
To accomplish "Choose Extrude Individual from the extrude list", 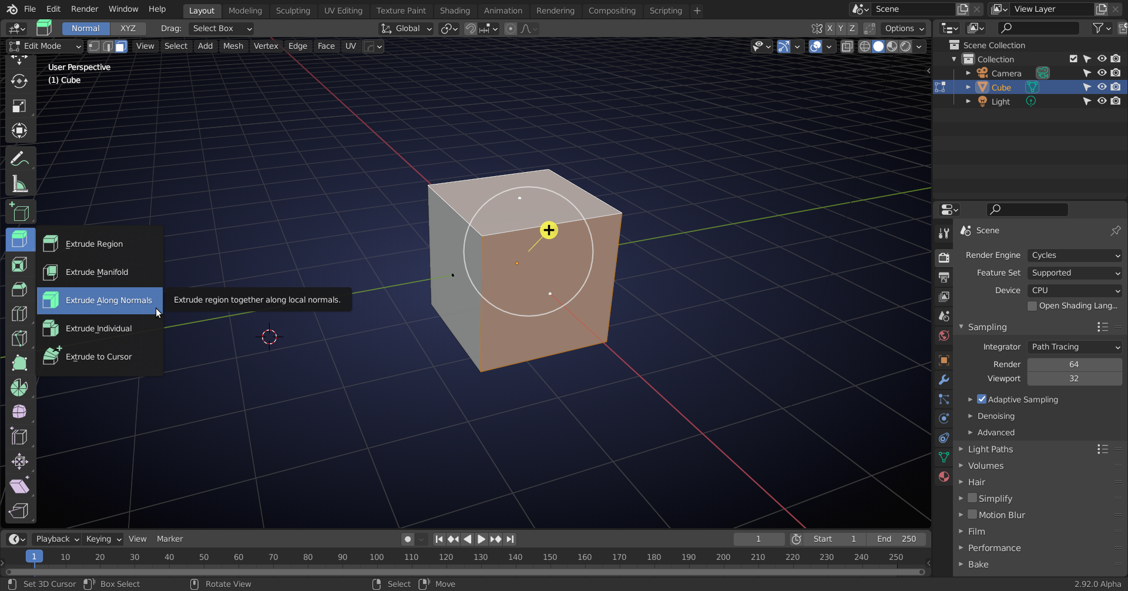I will tap(100, 328).
